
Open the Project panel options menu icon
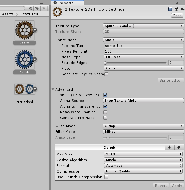point(46,3)
